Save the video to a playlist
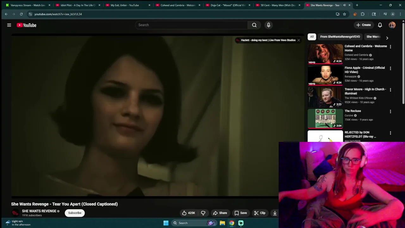This screenshot has height=228, width=405. (240, 213)
